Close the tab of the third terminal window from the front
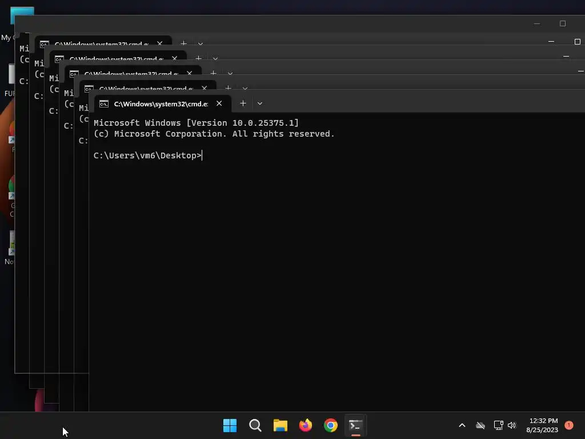Viewport: 585px width, 439px height. [189, 73]
